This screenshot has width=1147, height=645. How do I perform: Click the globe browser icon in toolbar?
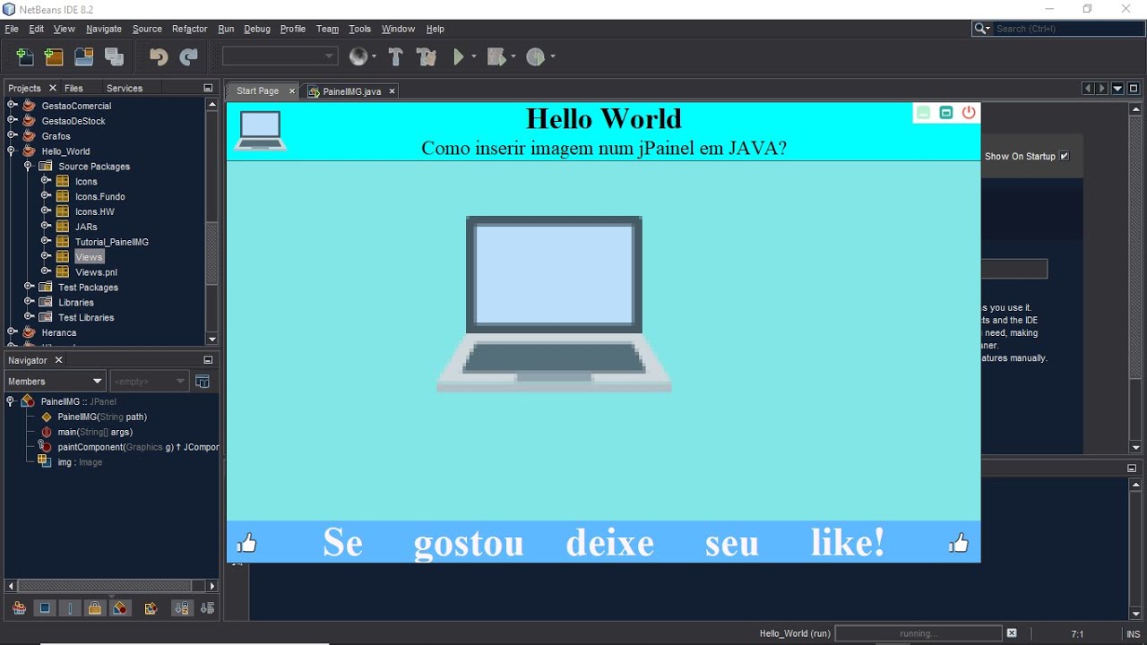(x=358, y=56)
